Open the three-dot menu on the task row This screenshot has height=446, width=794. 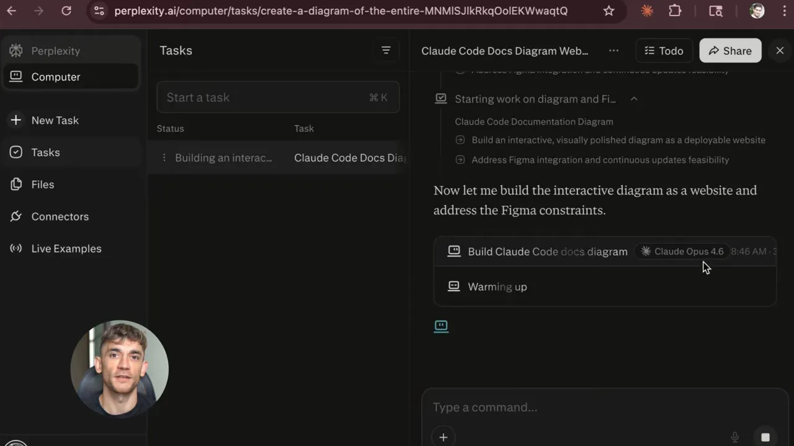click(x=164, y=158)
